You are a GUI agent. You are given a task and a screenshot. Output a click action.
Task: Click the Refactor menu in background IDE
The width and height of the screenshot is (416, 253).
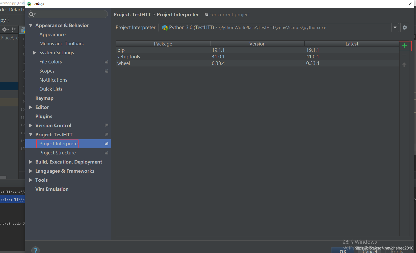coord(17,10)
